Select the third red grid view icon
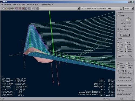Screen dimensions: 135x101 pyautogui.click(x=23, y=8)
